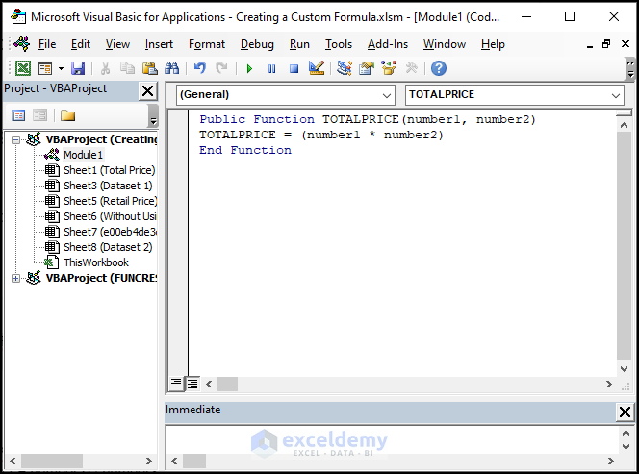Select ThisWorkbook in the project tree
The width and height of the screenshot is (639, 474).
coord(96,262)
